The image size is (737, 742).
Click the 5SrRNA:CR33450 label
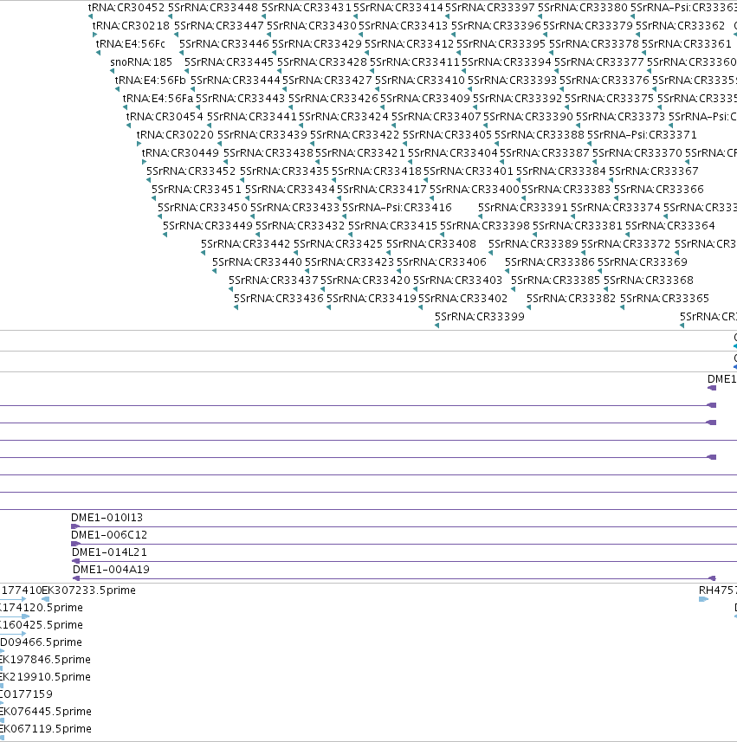(202, 207)
